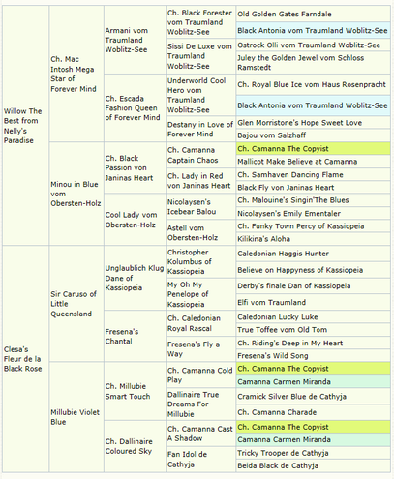Open Nicolaysen's Emily Ementaler
The width and height of the screenshot is (394, 479).
pyautogui.click(x=289, y=213)
